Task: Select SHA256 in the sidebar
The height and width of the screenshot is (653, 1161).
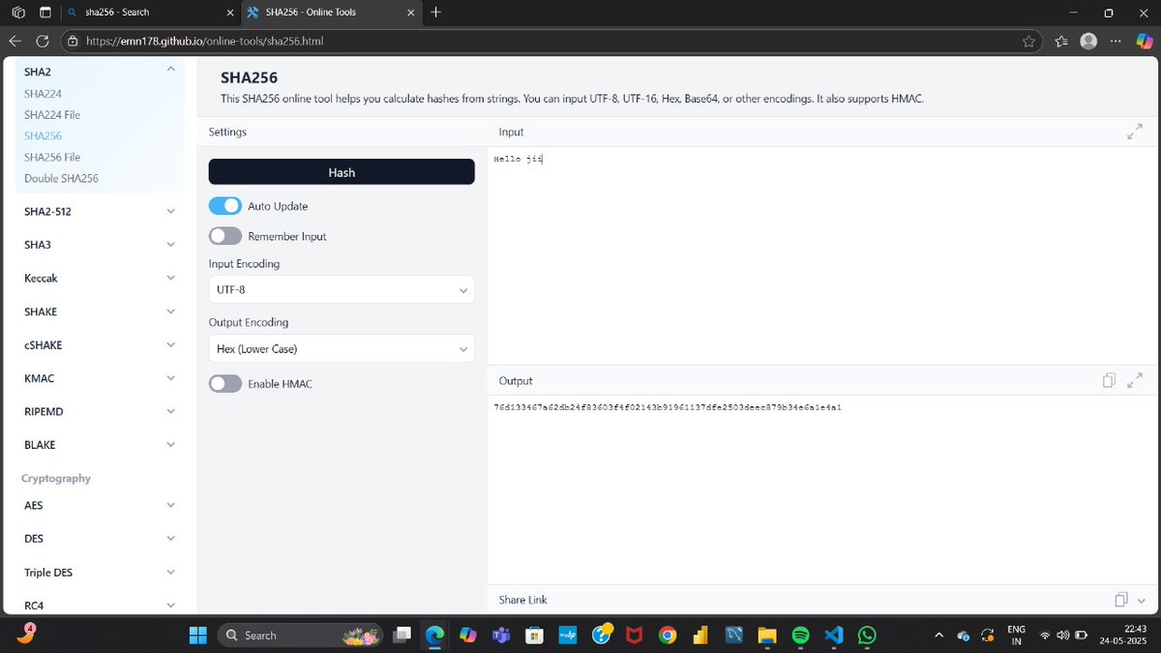Action: 44,135
